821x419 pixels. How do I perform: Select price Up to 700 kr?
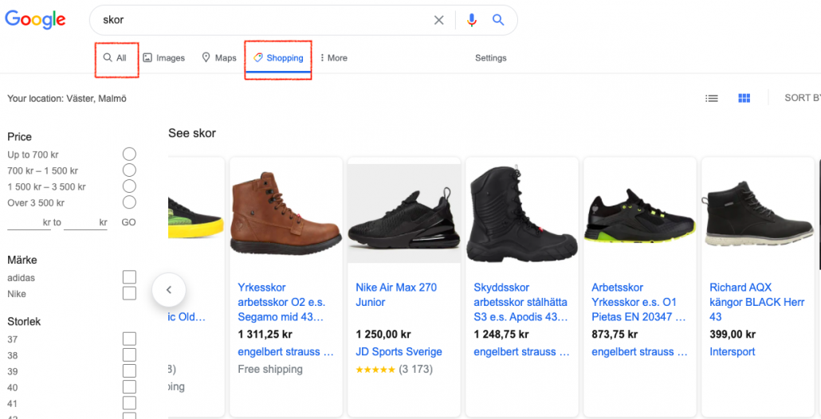(129, 155)
